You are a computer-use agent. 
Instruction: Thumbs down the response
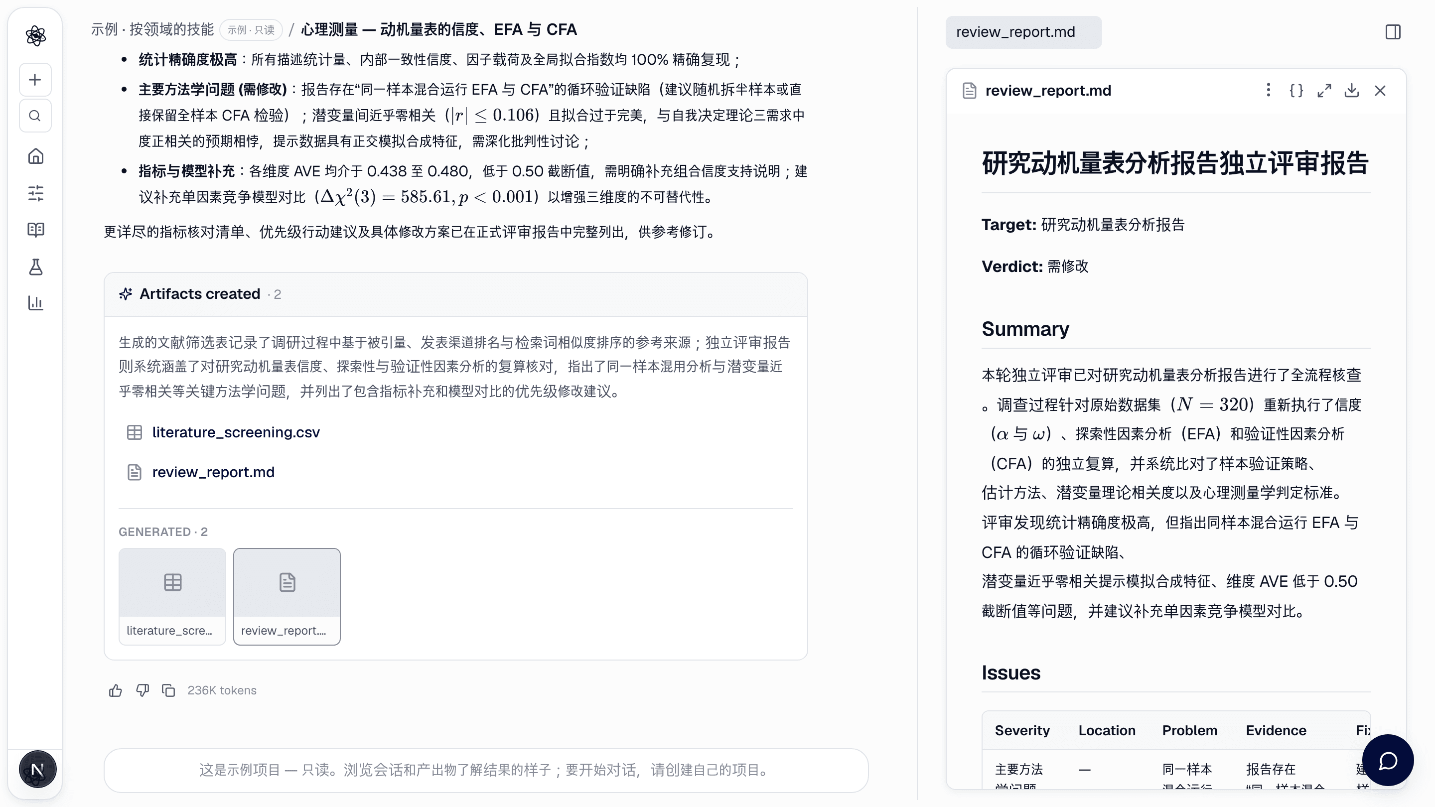(x=143, y=690)
